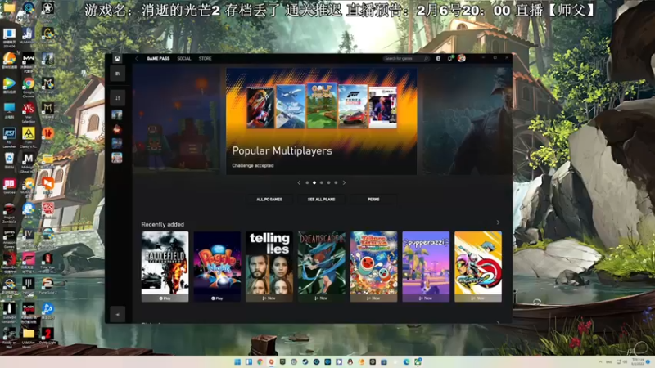655x368 pixels.
Task: Open the Xbox app notifications bell
Action: [x=449, y=58]
